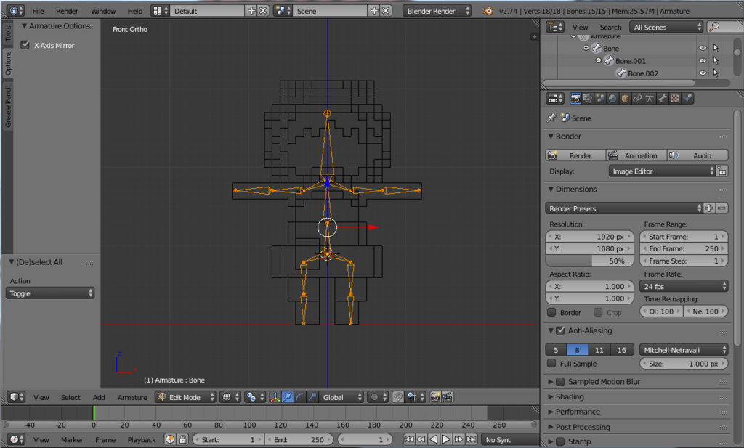Hide Bone.001 using its eye icon

point(703,60)
